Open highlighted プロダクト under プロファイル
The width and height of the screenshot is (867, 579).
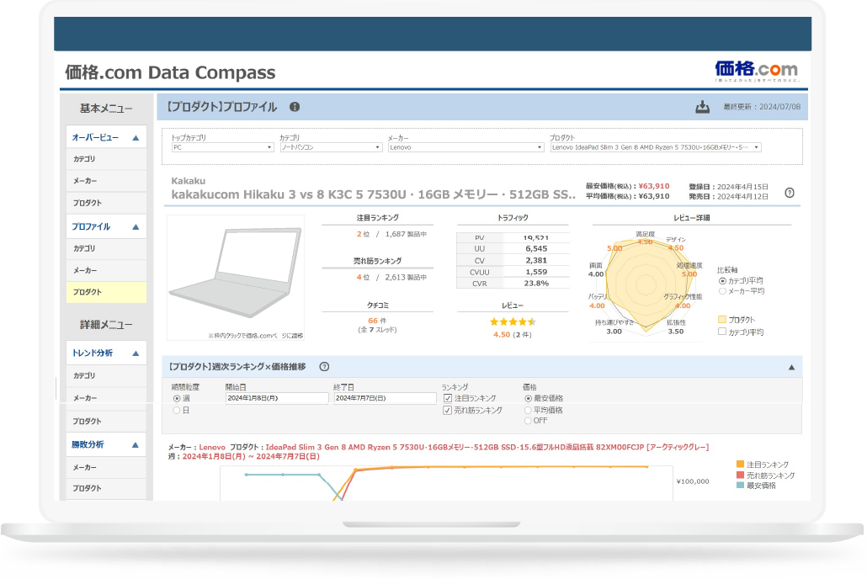tap(106, 292)
